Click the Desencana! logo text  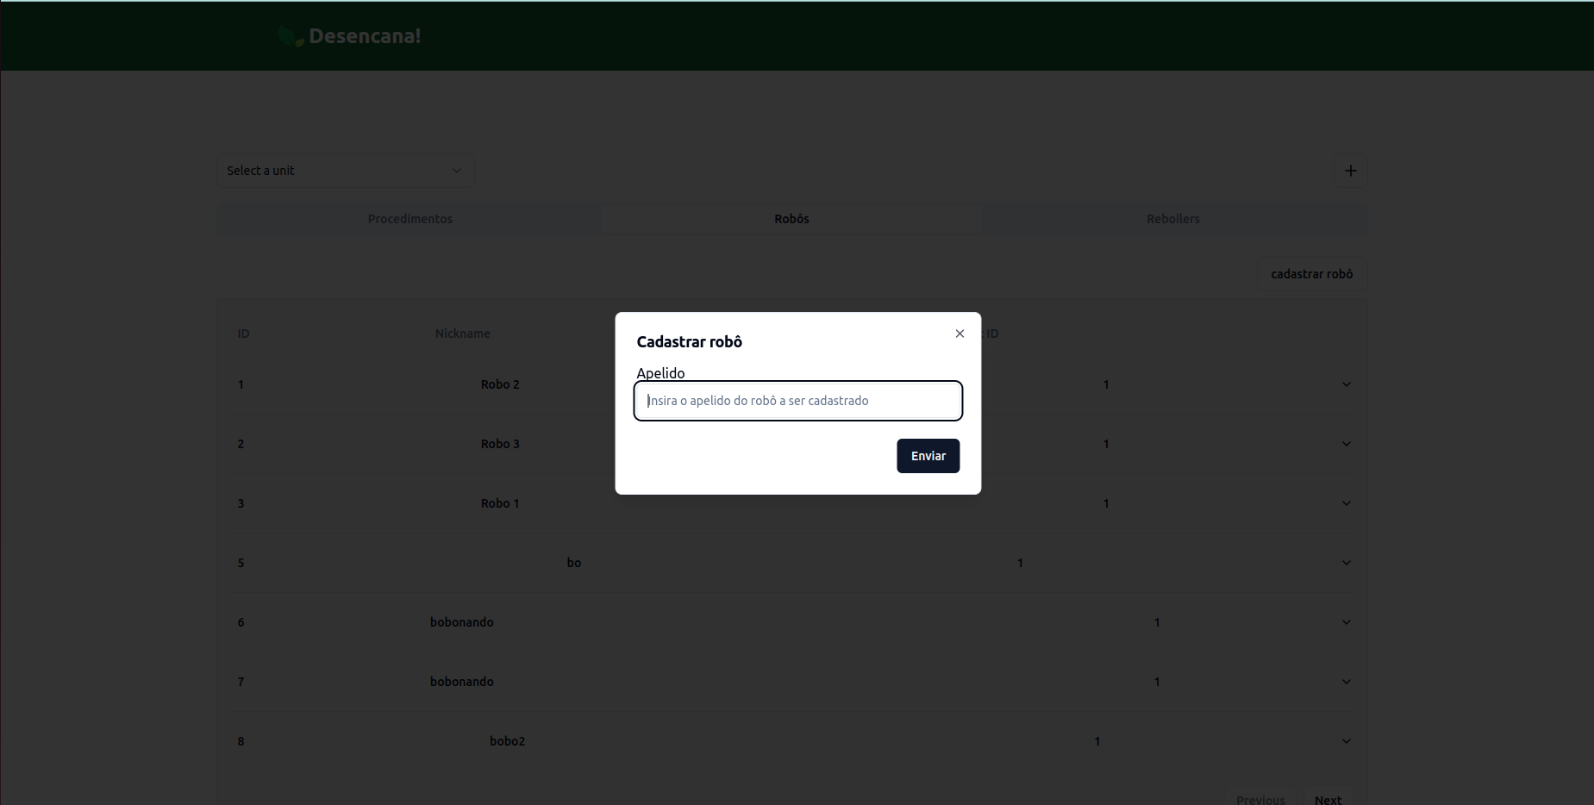tap(365, 36)
